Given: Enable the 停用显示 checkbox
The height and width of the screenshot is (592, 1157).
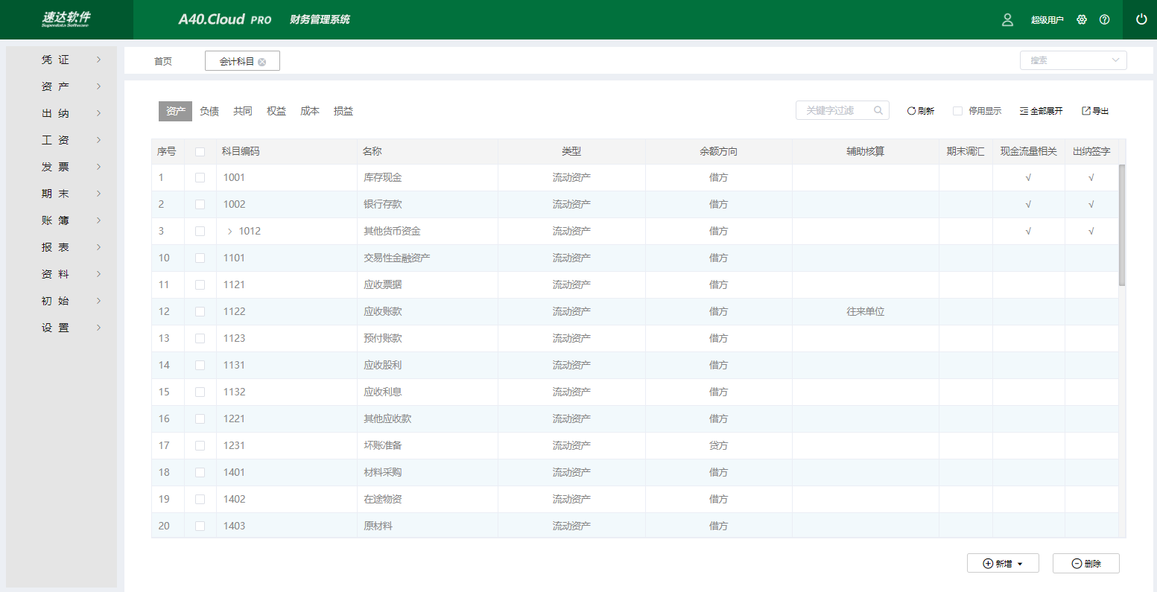Looking at the screenshot, I should click(957, 110).
